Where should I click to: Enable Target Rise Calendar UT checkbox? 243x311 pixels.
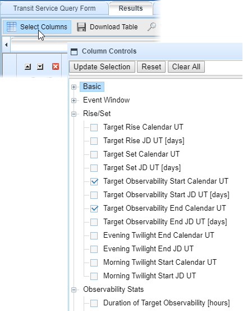[94, 127]
